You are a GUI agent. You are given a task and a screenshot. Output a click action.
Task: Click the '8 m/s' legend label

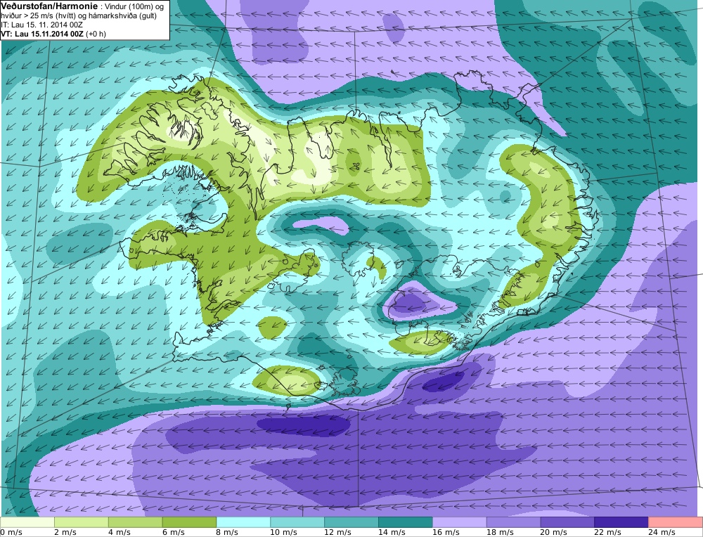tap(228, 532)
